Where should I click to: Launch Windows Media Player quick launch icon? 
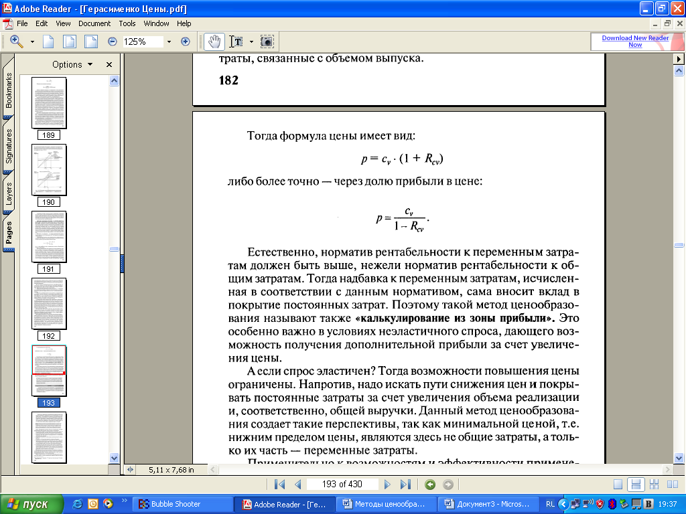tap(108, 504)
